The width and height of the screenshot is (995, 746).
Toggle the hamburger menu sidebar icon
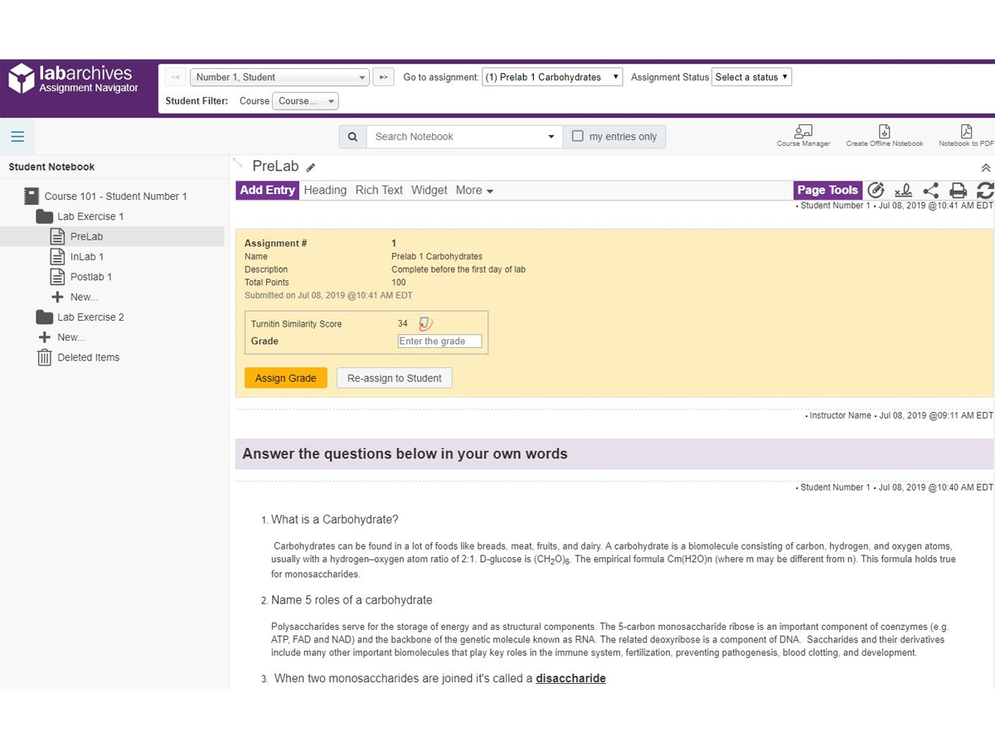[17, 137]
